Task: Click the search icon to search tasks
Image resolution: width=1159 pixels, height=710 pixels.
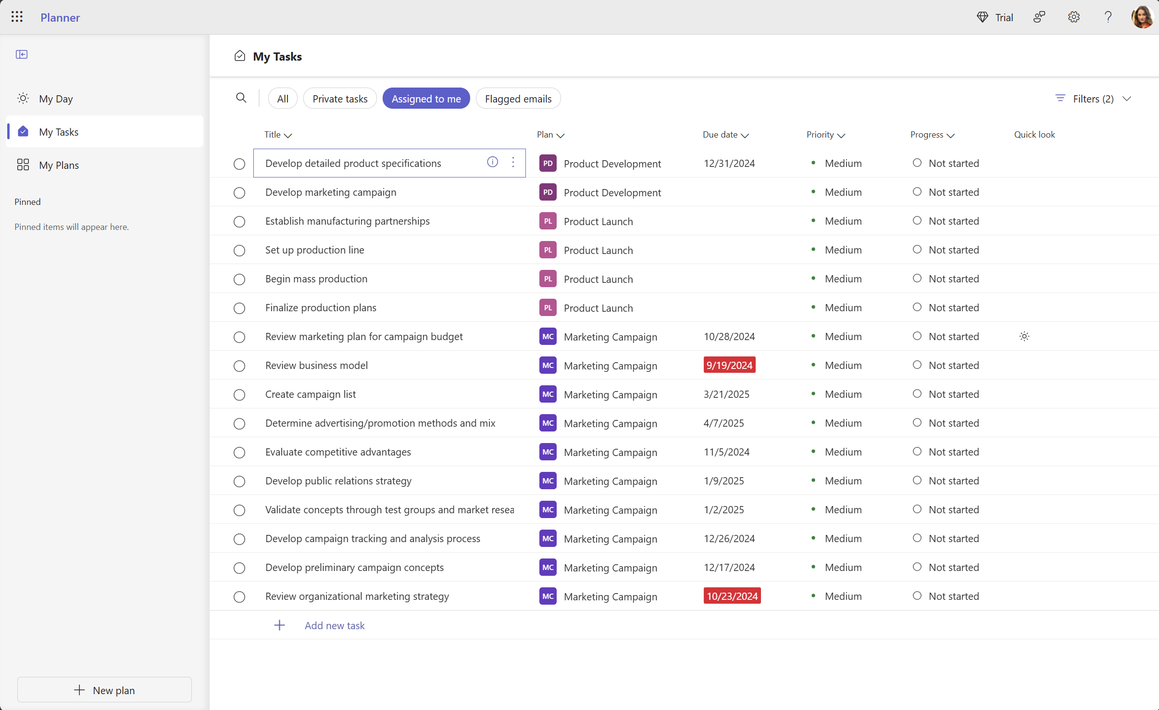Action: coord(240,99)
